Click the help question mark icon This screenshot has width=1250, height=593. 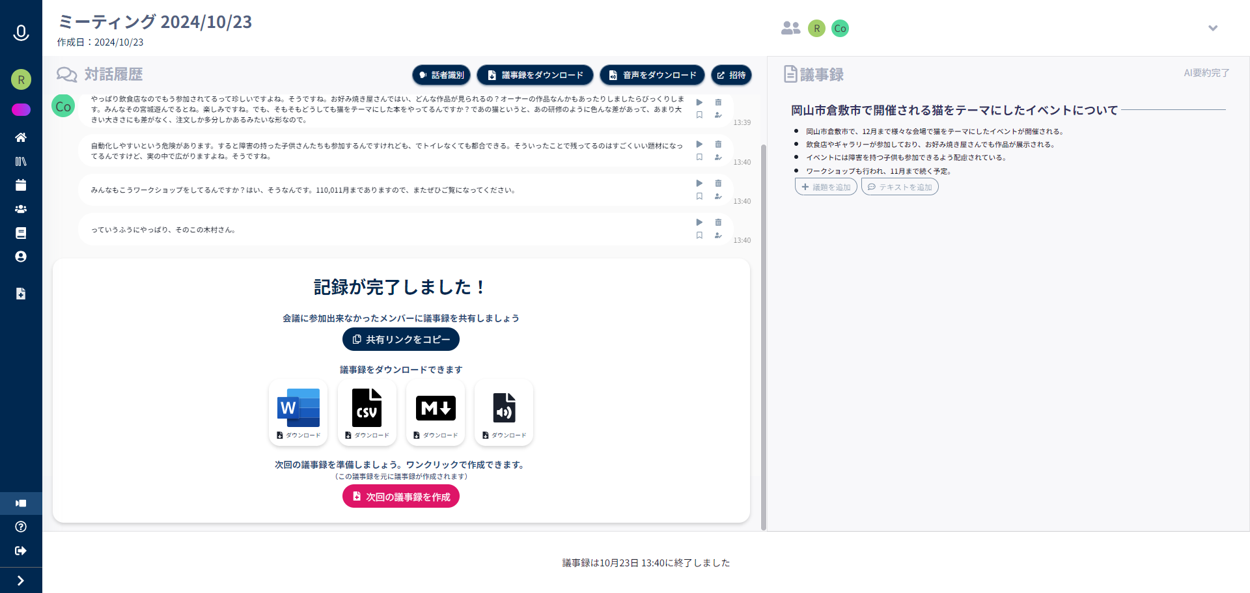[21, 527]
